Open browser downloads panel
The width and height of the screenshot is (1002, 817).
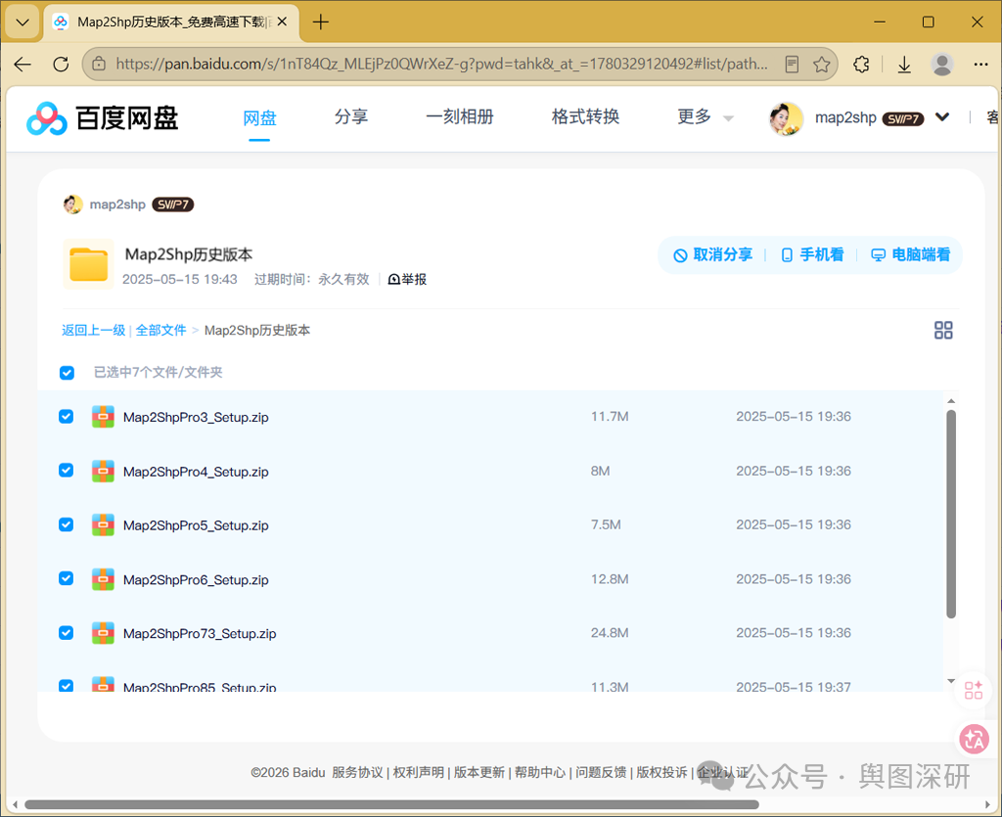point(904,64)
